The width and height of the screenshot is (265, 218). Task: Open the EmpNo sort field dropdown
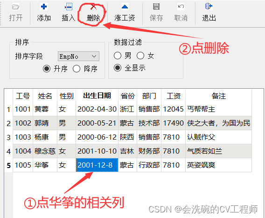(78, 56)
